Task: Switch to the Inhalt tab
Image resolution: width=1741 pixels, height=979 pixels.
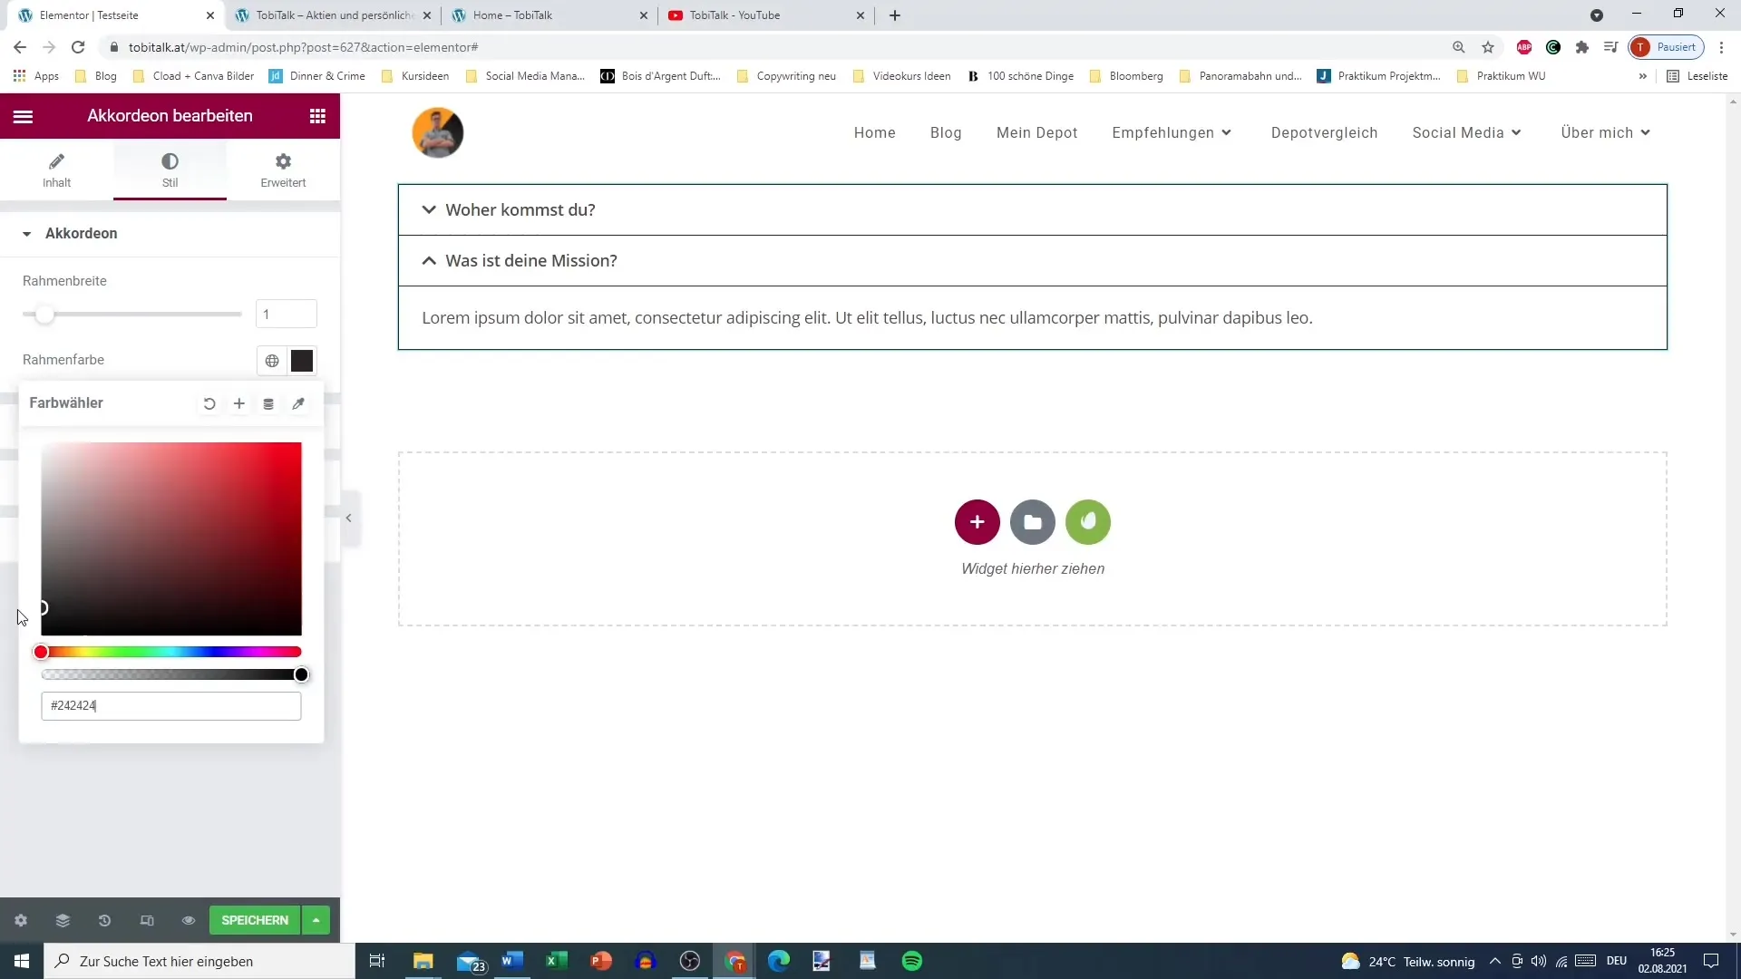Action: tap(56, 170)
